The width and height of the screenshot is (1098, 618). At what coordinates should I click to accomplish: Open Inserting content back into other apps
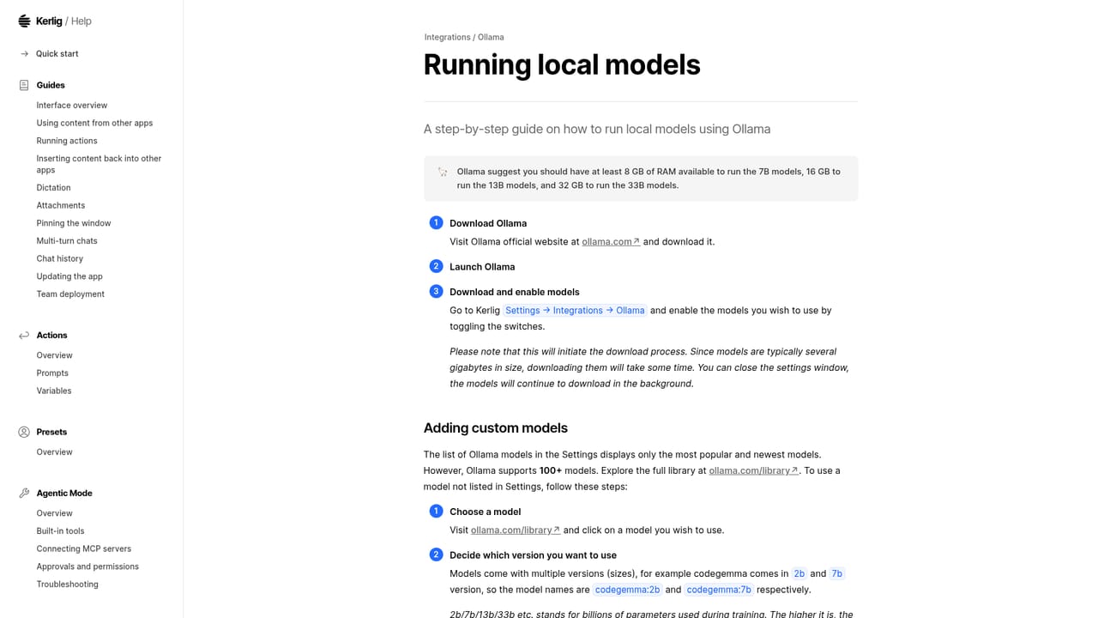[x=100, y=164]
